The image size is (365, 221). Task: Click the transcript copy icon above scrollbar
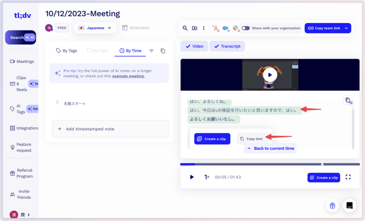(x=348, y=100)
